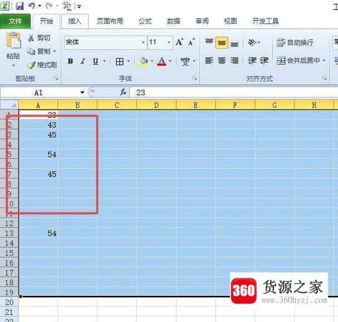
Task: Open the 对齐方式 alignment dialog launcher
Action: 325,79
